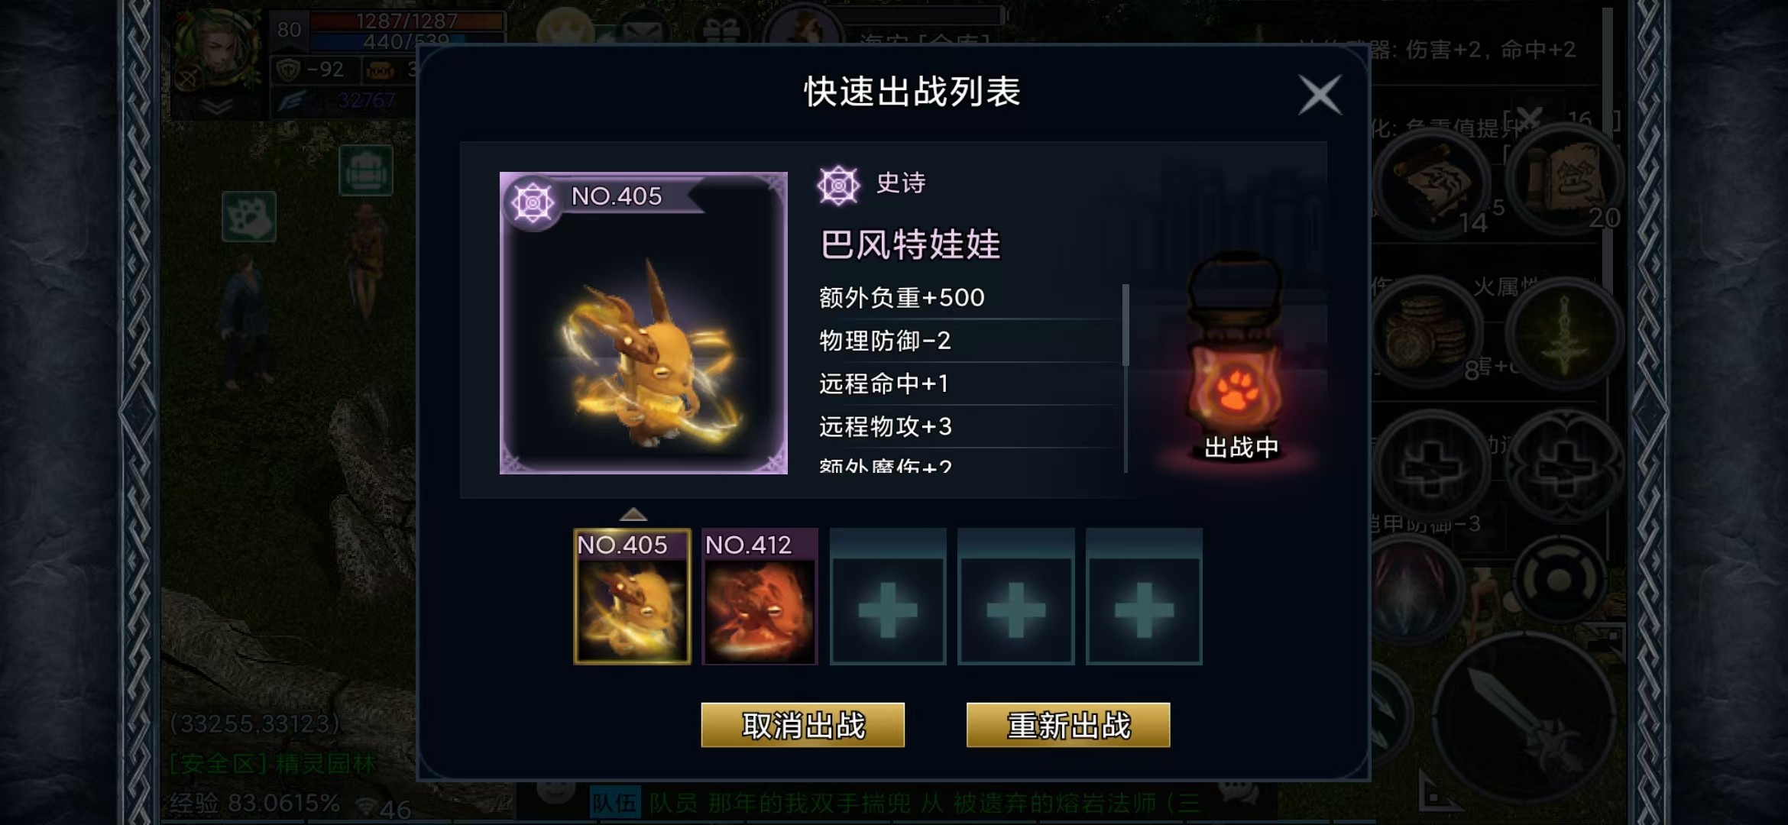The width and height of the screenshot is (1788, 825).
Task: Click the 取消出战 button
Action: pos(802,725)
